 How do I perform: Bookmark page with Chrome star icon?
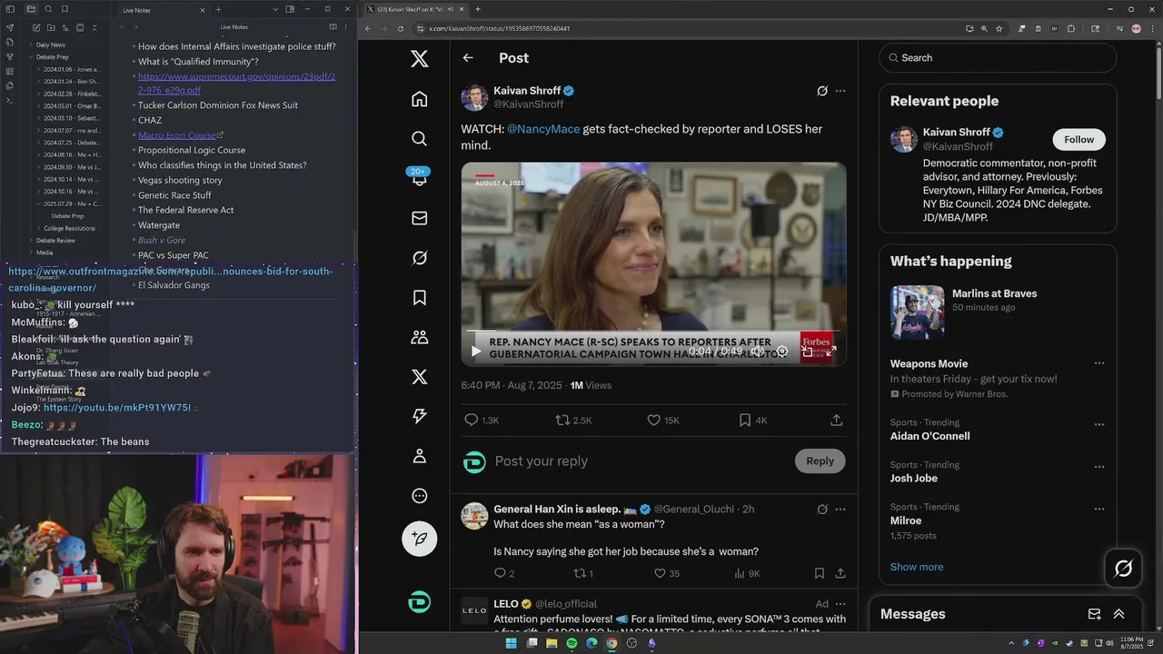tap(999, 28)
